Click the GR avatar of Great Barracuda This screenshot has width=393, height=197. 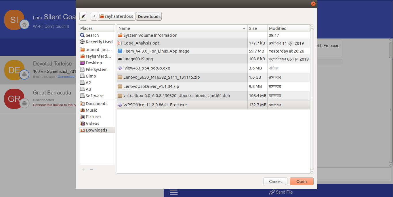pyautogui.click(x=14, y=99)
